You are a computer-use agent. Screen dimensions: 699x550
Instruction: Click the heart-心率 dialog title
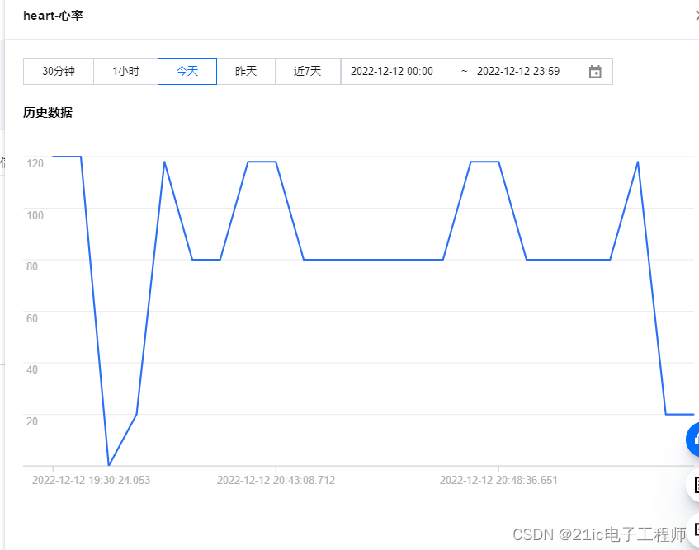53,16
